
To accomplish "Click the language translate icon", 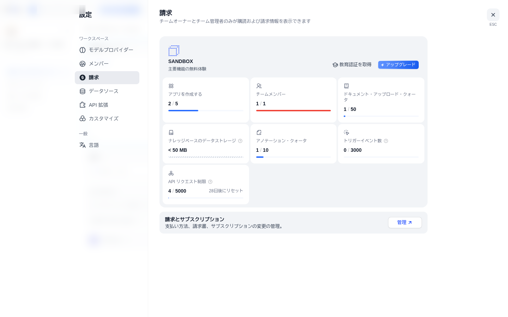I will click(83, 145).
